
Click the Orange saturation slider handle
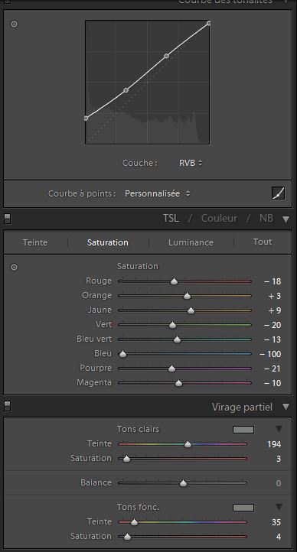[x=187, y=296]
